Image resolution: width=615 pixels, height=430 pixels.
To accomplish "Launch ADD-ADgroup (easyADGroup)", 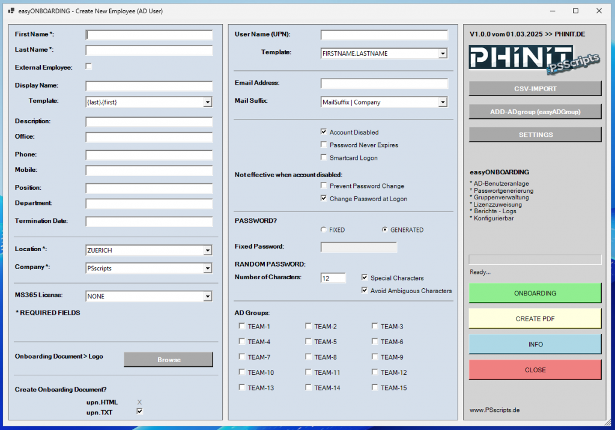I will click(x=534, y=112).
